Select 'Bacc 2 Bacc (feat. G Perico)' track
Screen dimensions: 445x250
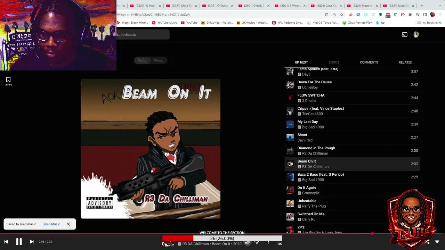[353, 177]
